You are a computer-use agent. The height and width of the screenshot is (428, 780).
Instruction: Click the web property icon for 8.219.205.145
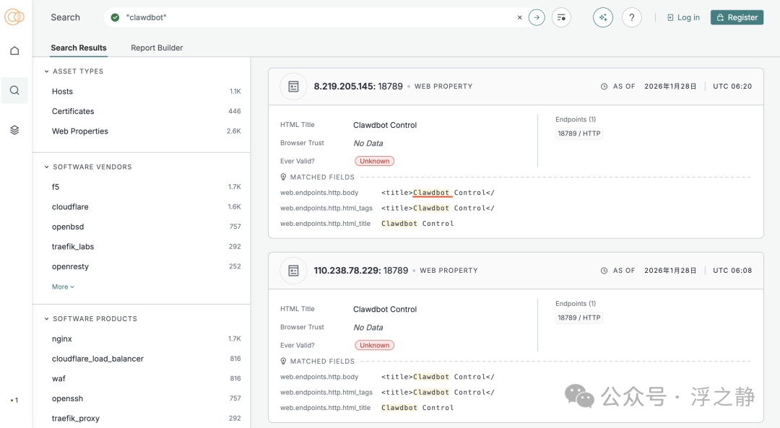(293, 87)
